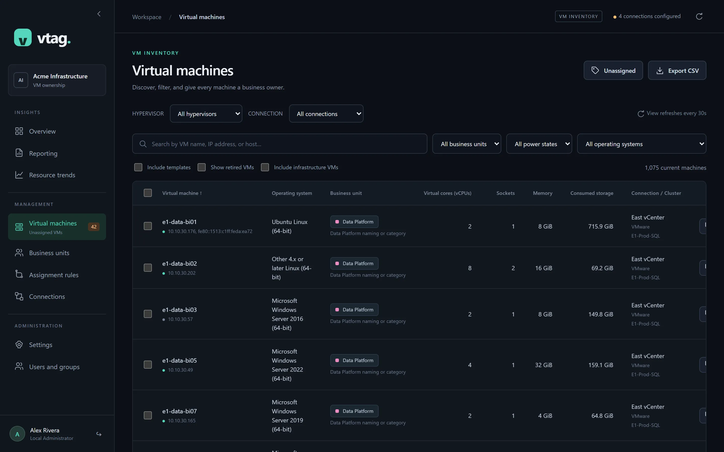Click the vtag logo icon

tap(23, 37)
